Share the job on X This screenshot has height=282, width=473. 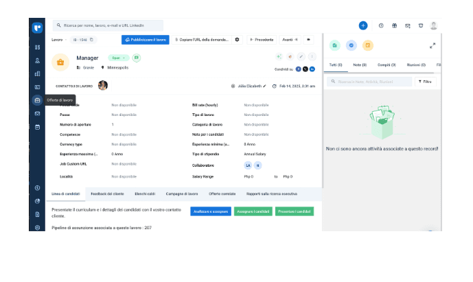click(305, 69)
